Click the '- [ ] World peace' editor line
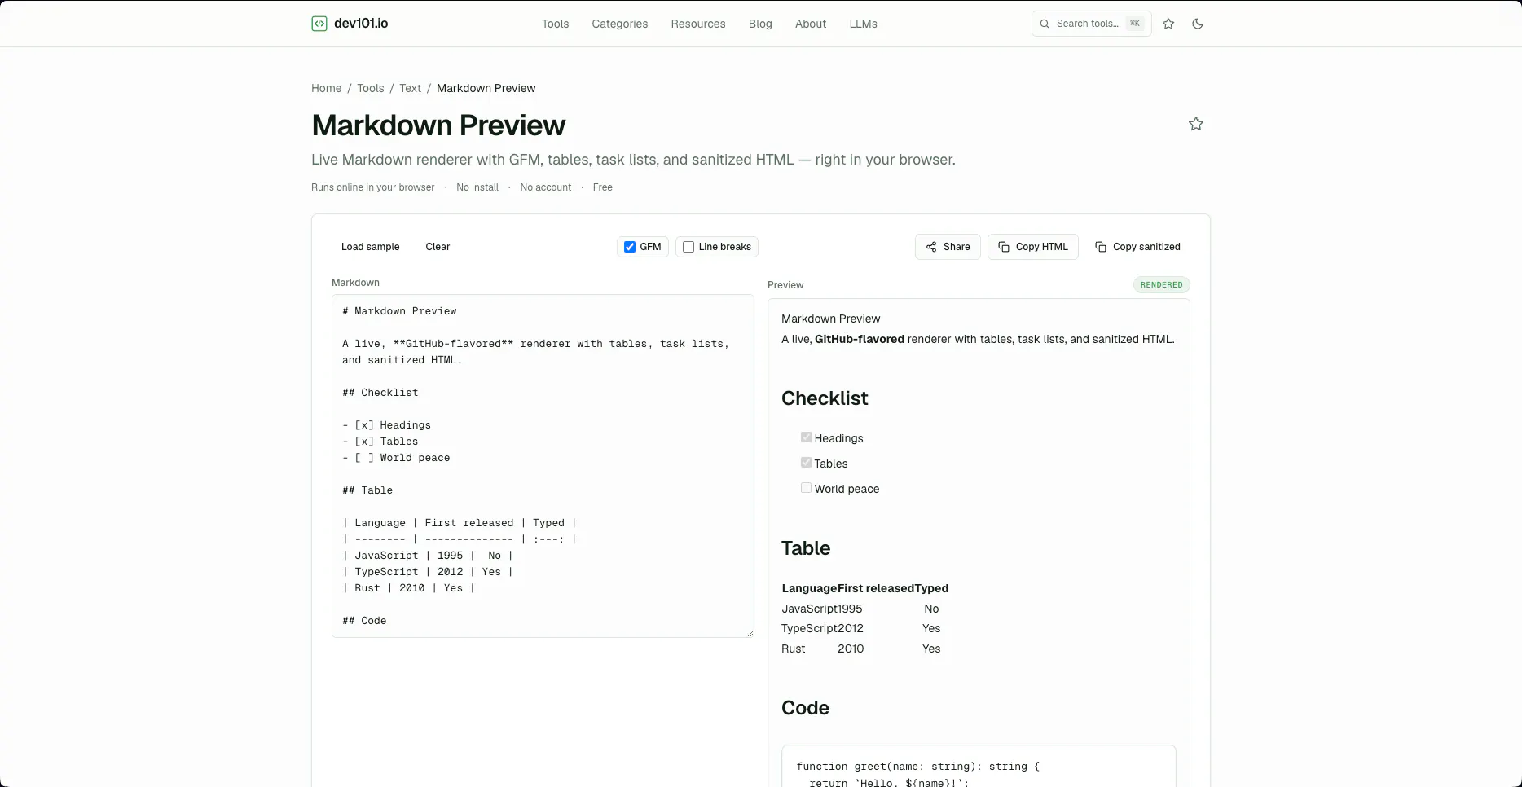 (396, 458)
